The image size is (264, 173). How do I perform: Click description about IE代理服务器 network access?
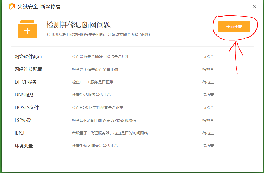pos(110,133)
